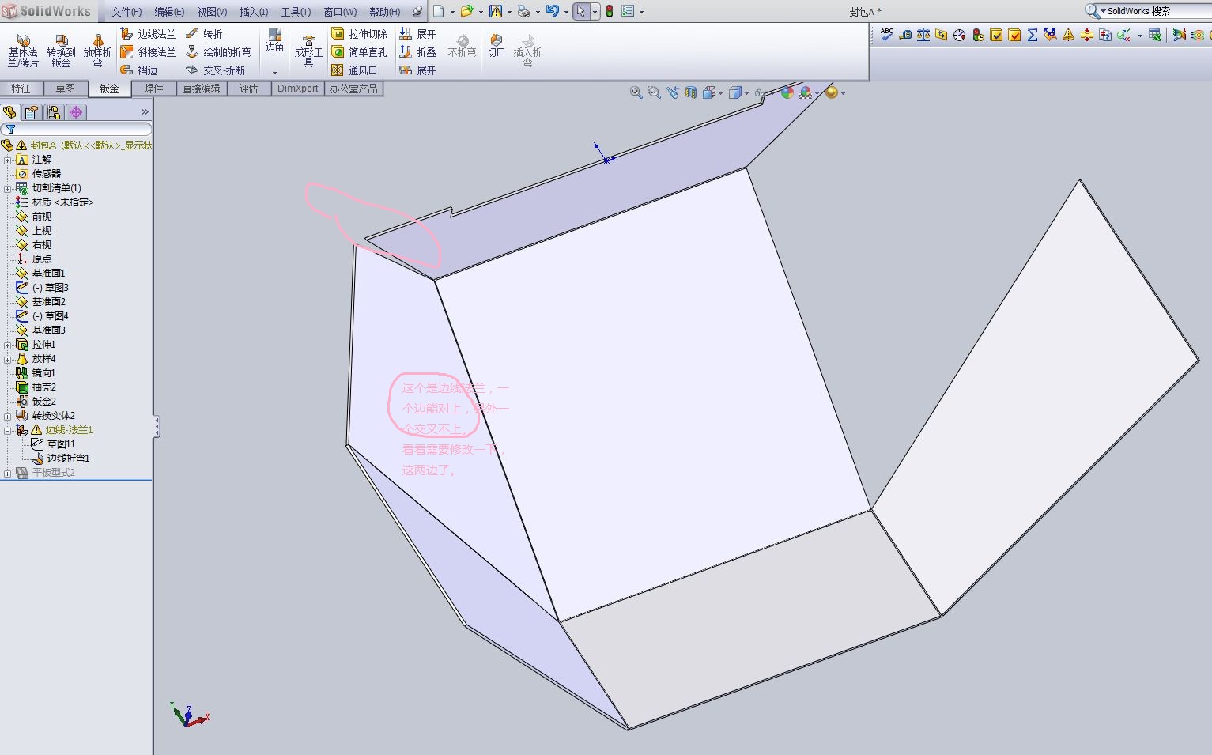This screenshot has height=755, width=1212.
Task: Click the Section View icon in view toolbar
Action: pyautogui.click(x=691, y=92)
